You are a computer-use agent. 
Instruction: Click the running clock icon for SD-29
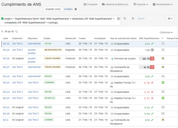pyautogui.click(x=152, y=50)
